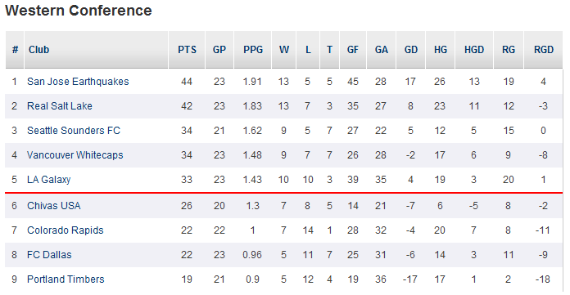Viewport: 570px width, 295px height.
Task: Select Seattle Sounders FC link
Action: (74, 131)
